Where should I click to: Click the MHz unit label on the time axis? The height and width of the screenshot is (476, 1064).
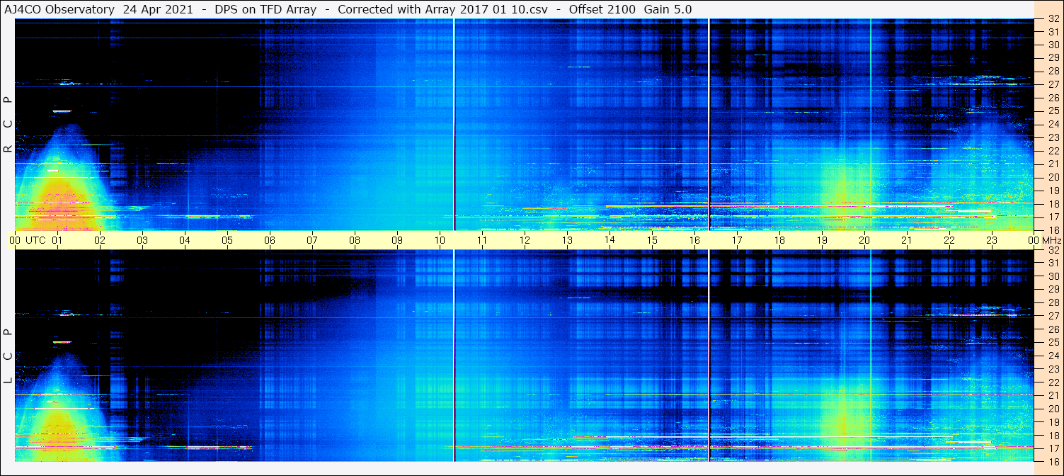pos(1050,240)
